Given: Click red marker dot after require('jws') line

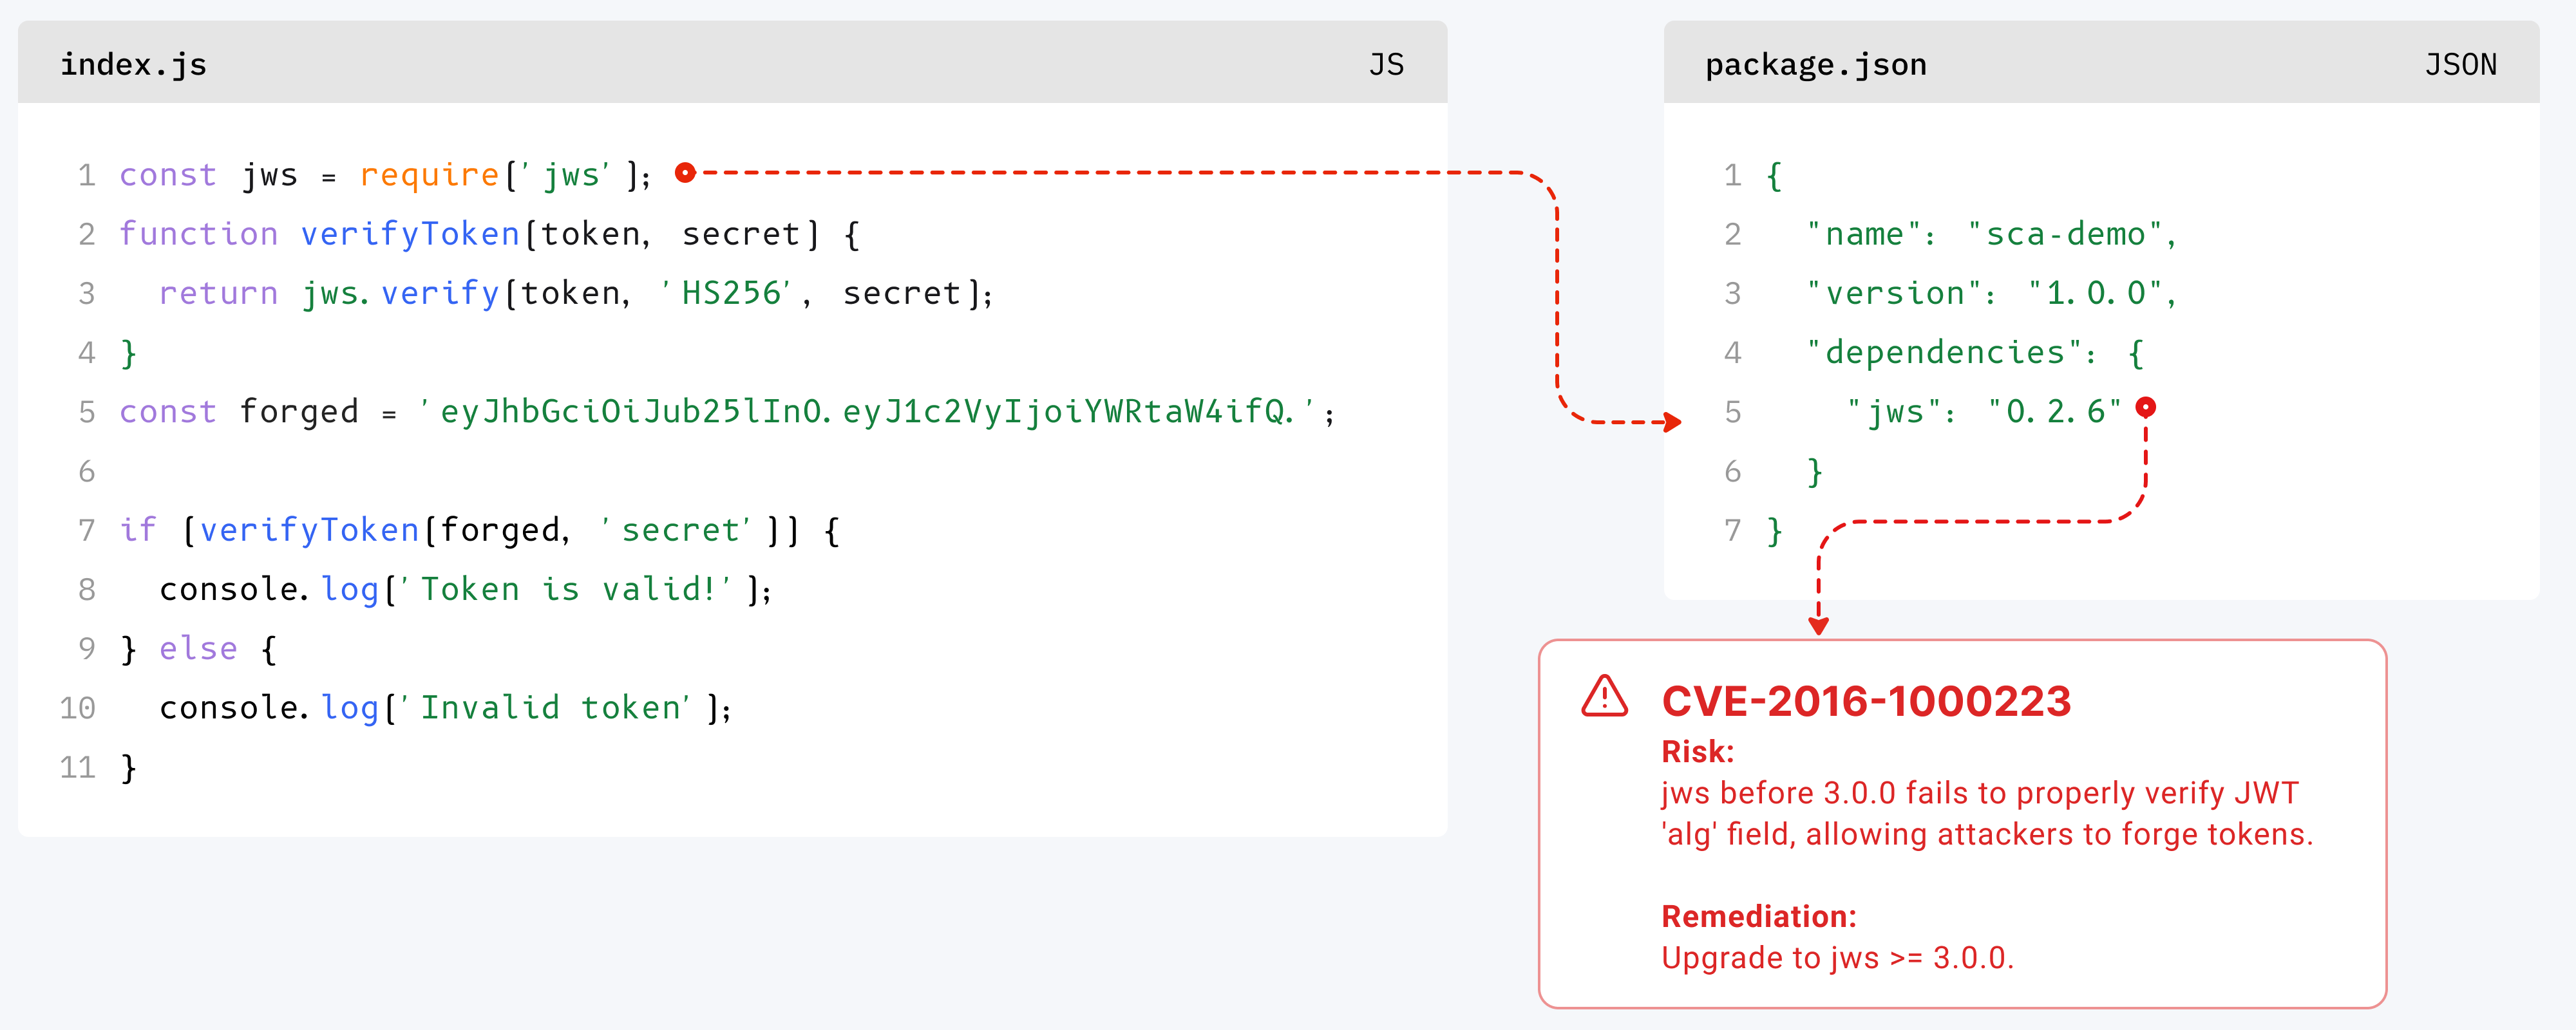Looking at the screenshot, I should [685, 173].
